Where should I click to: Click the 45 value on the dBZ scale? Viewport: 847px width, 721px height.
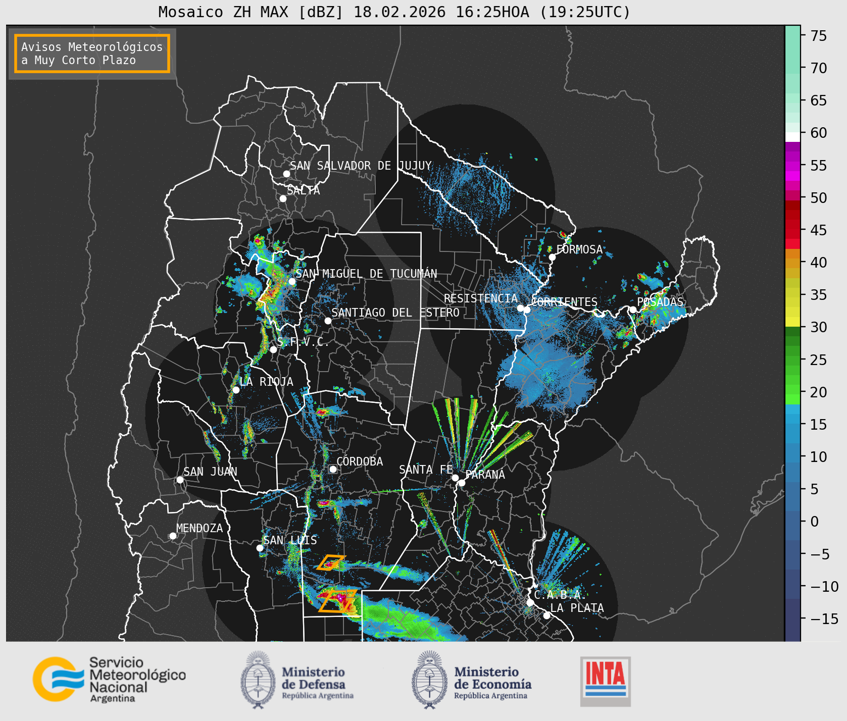819,230
